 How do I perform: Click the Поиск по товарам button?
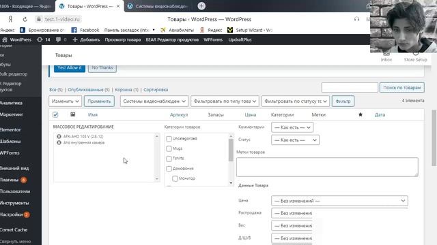pyautogui.click(x=402, y=88)
